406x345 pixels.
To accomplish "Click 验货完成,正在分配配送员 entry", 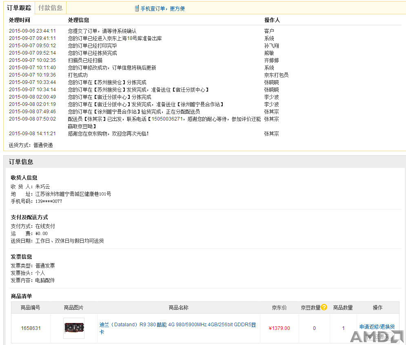I will [x=134, y=112].
